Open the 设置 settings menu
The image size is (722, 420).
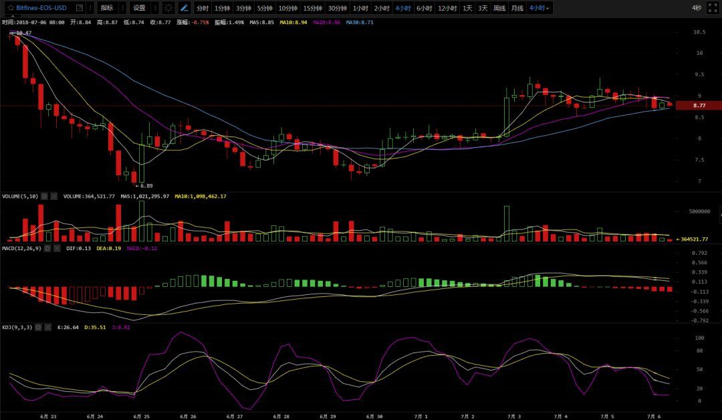coord(139,8)
